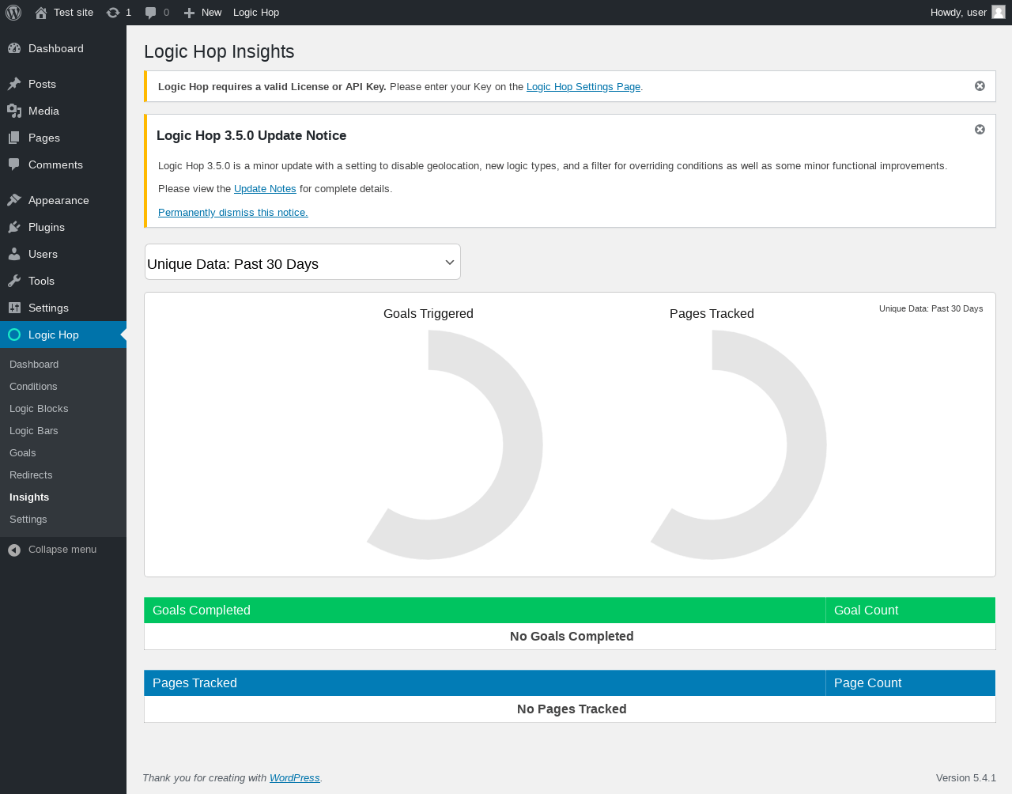This screenshot has width=1012, height=794.
Task: Click the Test site home icon
Action: [41, 13]
